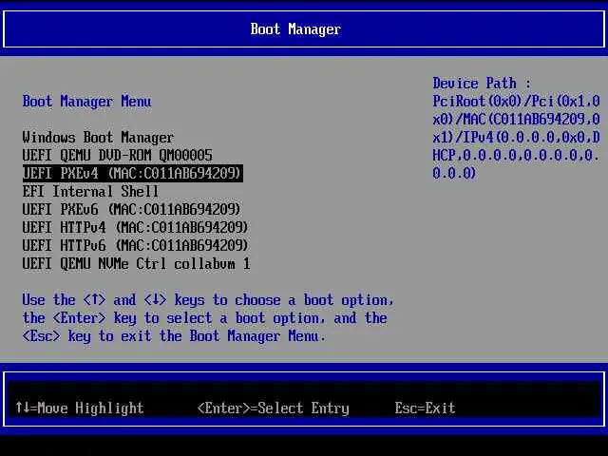Click the PciRoot device path value

tap(516, 137)
